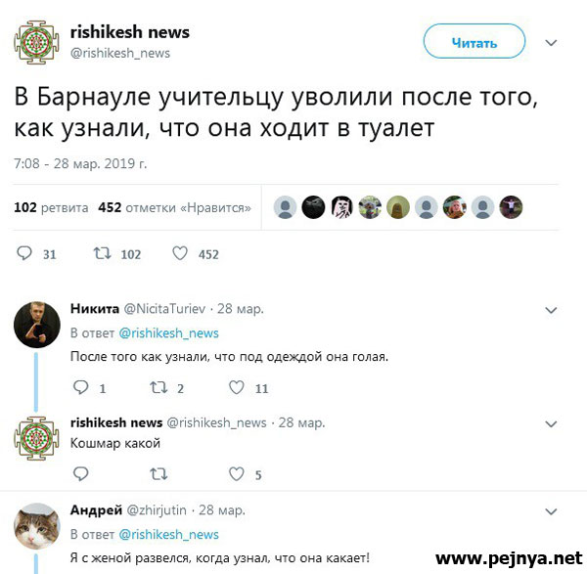View the list of 102 ретвита
This screenshot has height=574, width=587.
tap(51, 207)
